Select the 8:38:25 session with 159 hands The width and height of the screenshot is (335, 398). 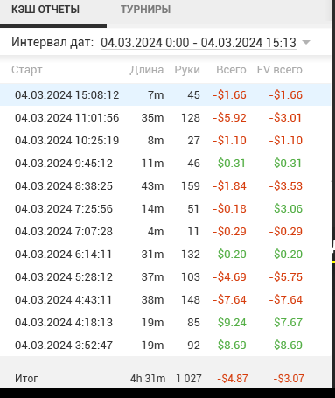pyautogui.click(x=165, y=185)
